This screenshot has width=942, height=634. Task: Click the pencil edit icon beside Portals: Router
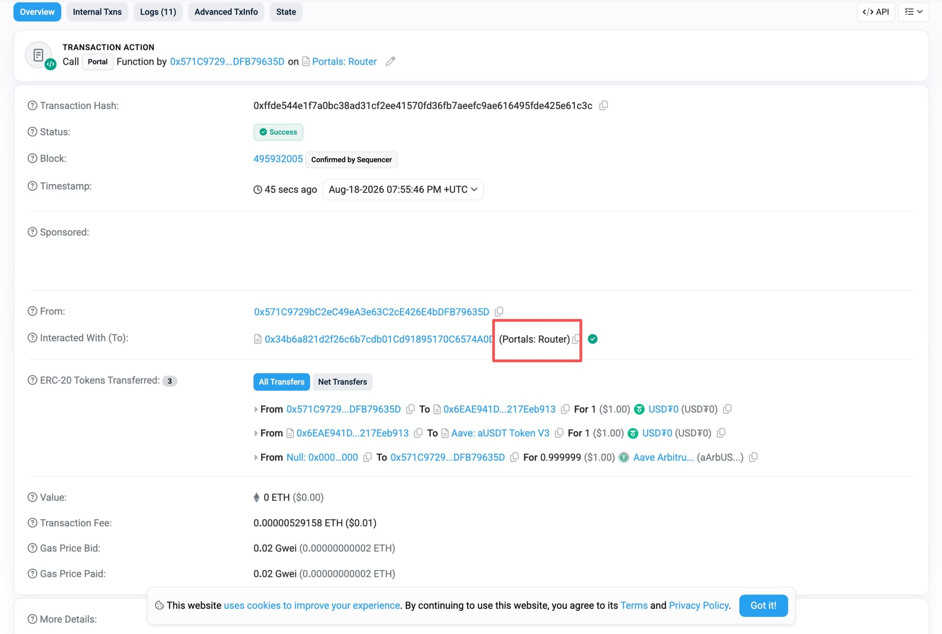coord(390,62)
